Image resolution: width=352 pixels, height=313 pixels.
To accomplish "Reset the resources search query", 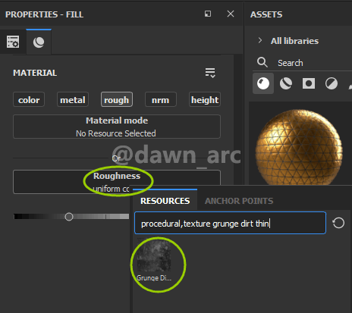I will [x=338, y=223].
